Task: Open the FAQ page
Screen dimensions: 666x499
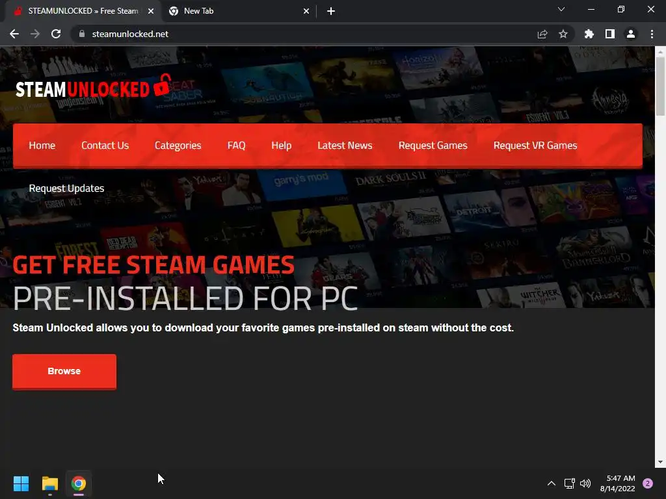Action: click(x=236, y=146)
